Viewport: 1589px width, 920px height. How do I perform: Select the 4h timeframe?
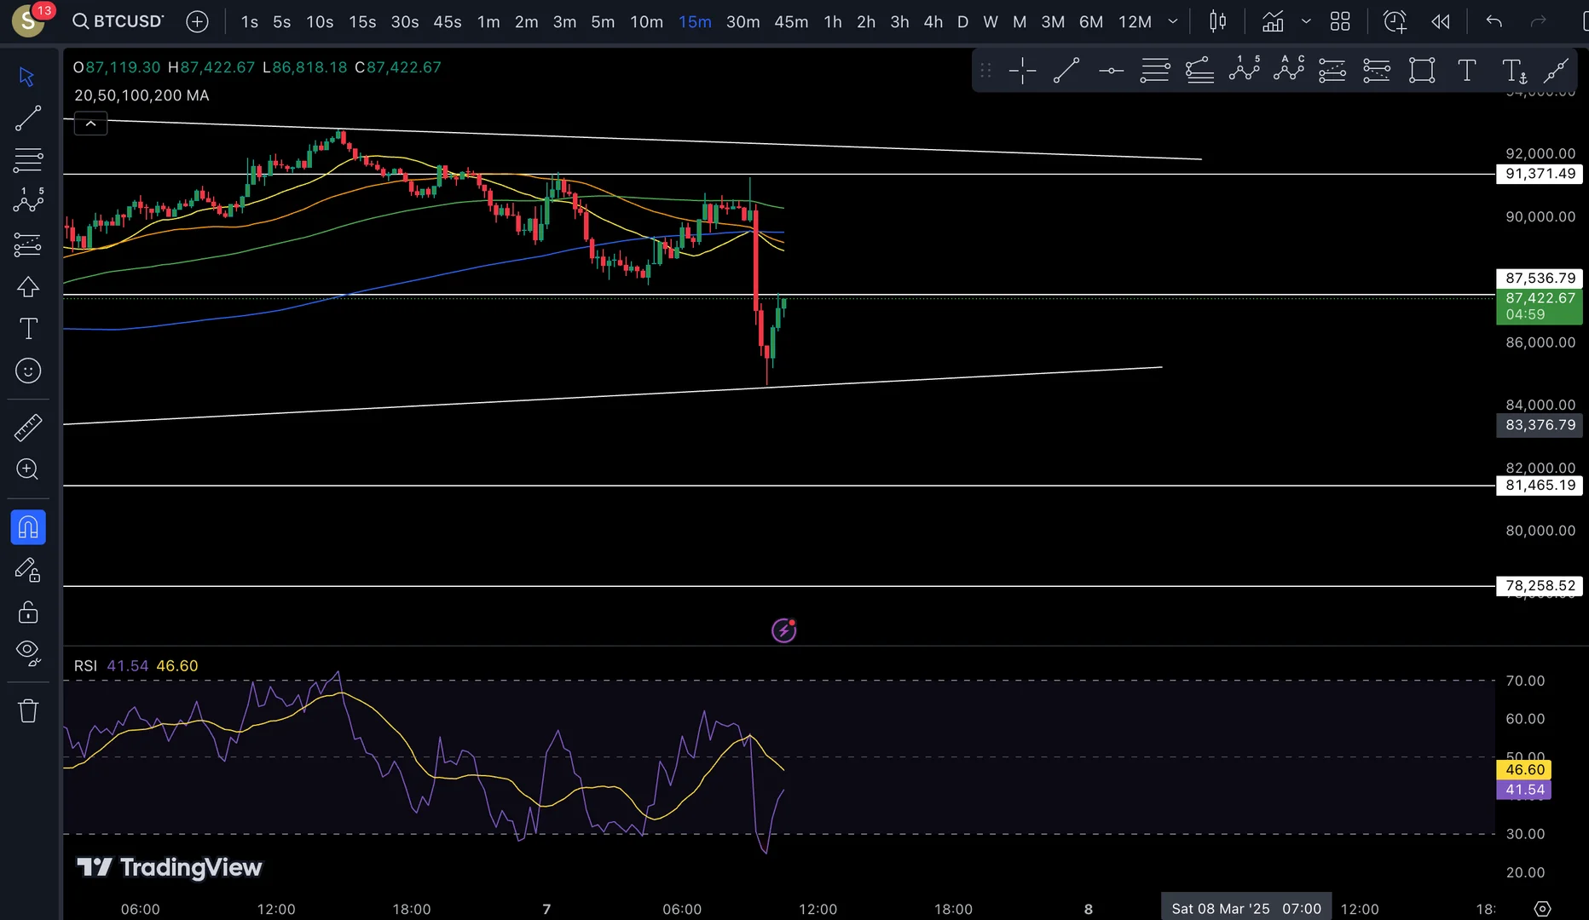pos(933,21)
